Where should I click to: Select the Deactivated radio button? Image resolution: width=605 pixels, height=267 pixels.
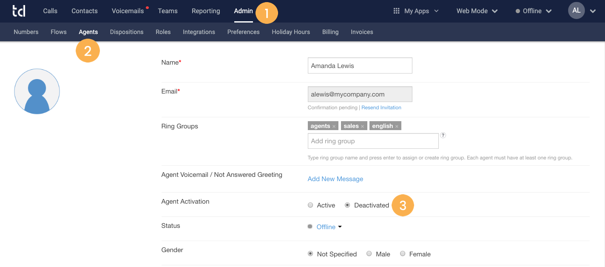347,205
